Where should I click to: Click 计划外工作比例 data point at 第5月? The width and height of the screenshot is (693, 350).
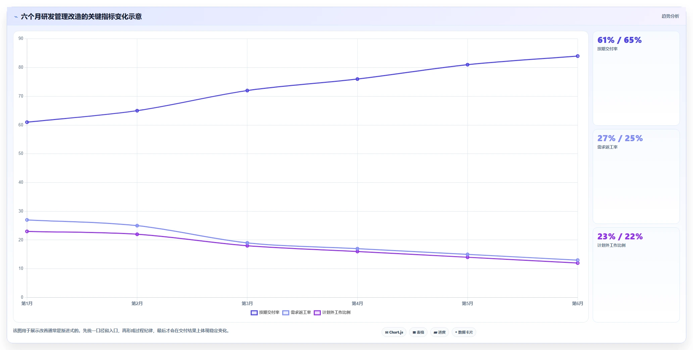click(x=467, y=257)
